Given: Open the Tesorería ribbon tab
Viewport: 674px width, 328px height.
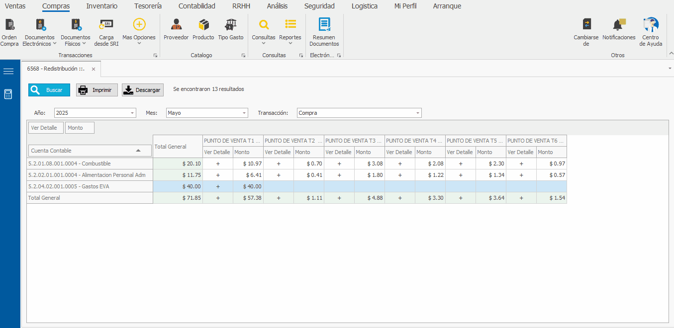Looking at the screenshot, I should coord(148,6).
